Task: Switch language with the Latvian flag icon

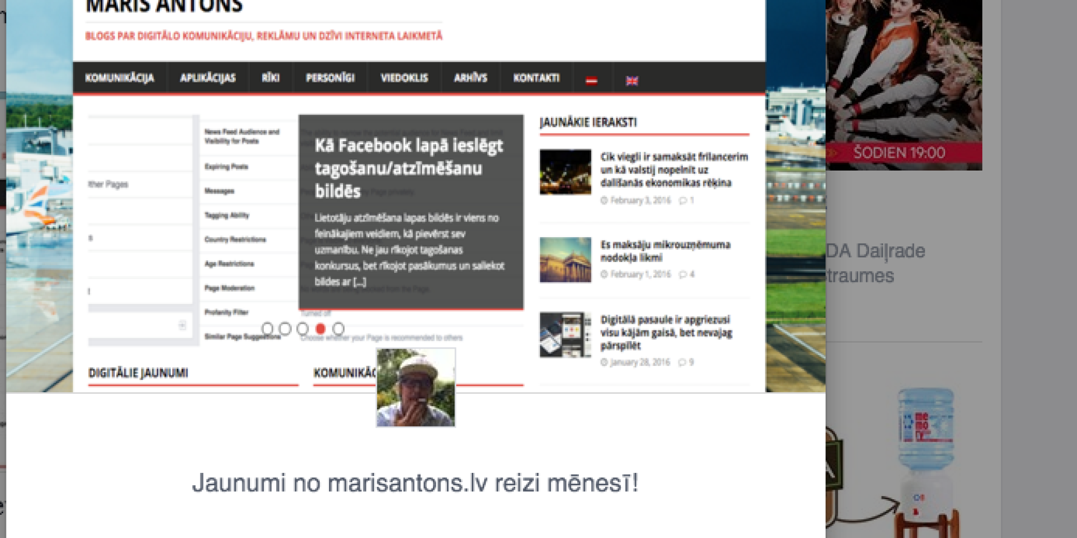Action: click(592, 81)
